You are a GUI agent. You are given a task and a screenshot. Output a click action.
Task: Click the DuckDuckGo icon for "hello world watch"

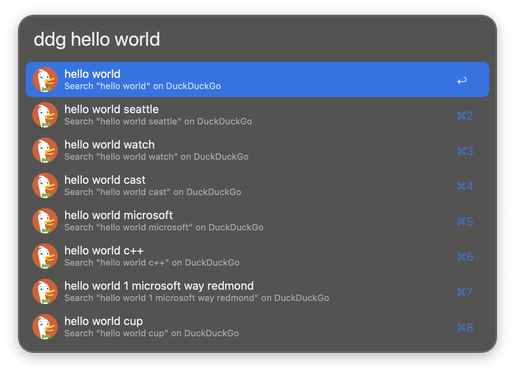coord(45,150)
